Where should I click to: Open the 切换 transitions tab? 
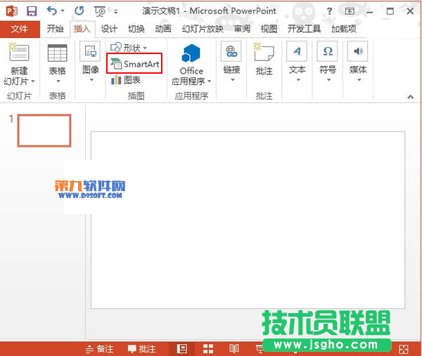coord(136,29)
